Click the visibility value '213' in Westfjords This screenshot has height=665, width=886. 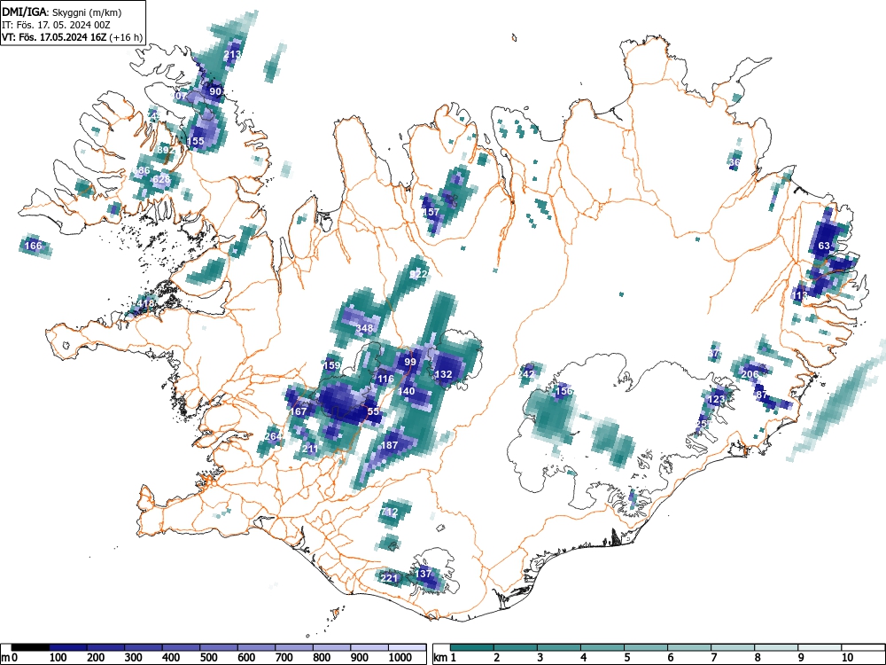[232, 54]
